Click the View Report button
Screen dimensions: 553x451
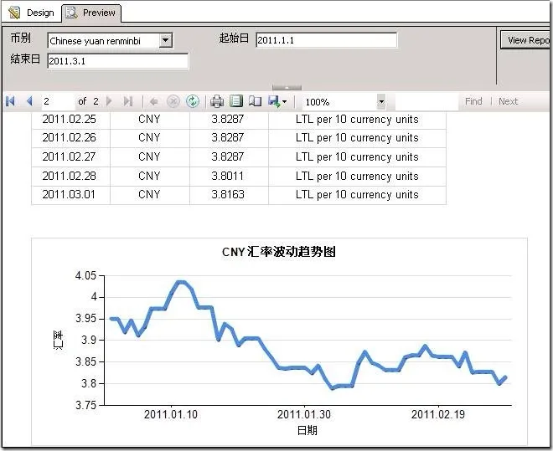point(526,40)
